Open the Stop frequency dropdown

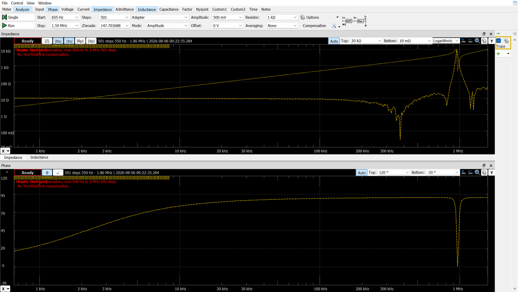point(77,26)
